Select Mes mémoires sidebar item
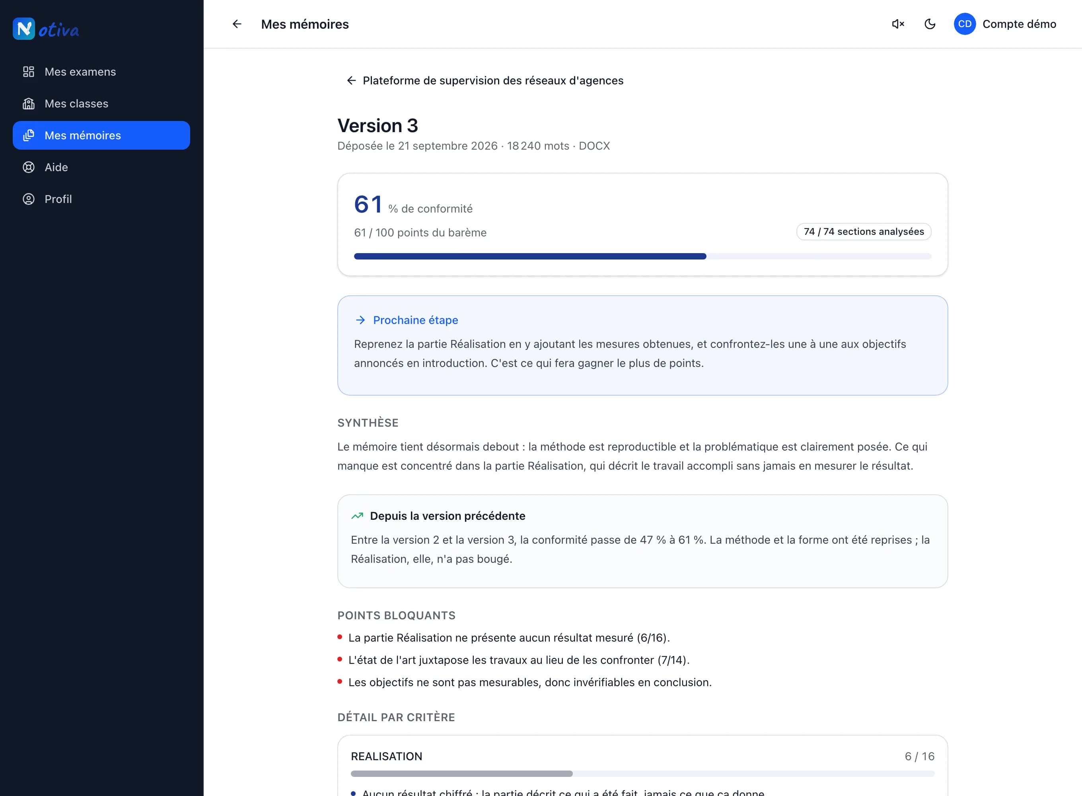The height and width of the screenshot is (796, 1082). pyautogui.click(x=101, y=135)
